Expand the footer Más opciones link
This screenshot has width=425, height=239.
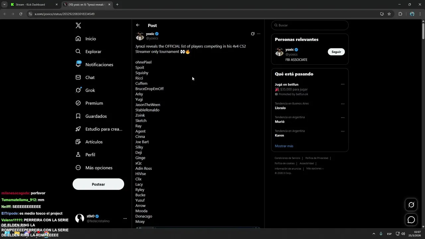tap(315, 169)
